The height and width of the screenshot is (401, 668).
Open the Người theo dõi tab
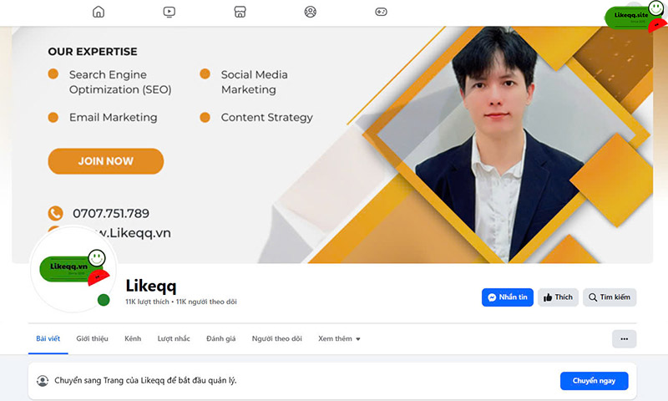(x=276, y=339)
